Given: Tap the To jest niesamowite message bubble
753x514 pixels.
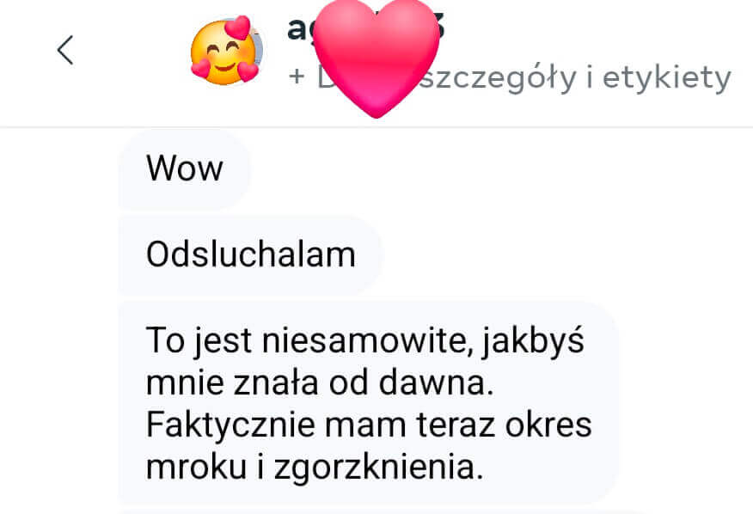Looking at the screenshot, I should click(x=369, y=403).
